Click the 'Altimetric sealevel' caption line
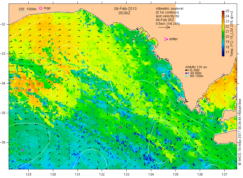Screen dimensions: 243x178 pos(169,9)
